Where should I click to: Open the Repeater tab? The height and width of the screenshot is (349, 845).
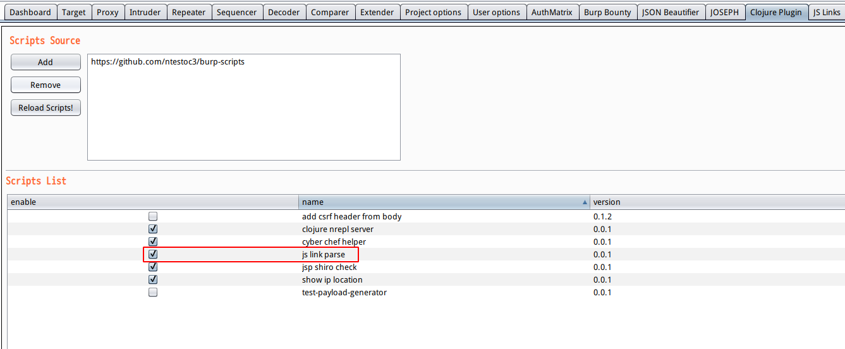188,12
